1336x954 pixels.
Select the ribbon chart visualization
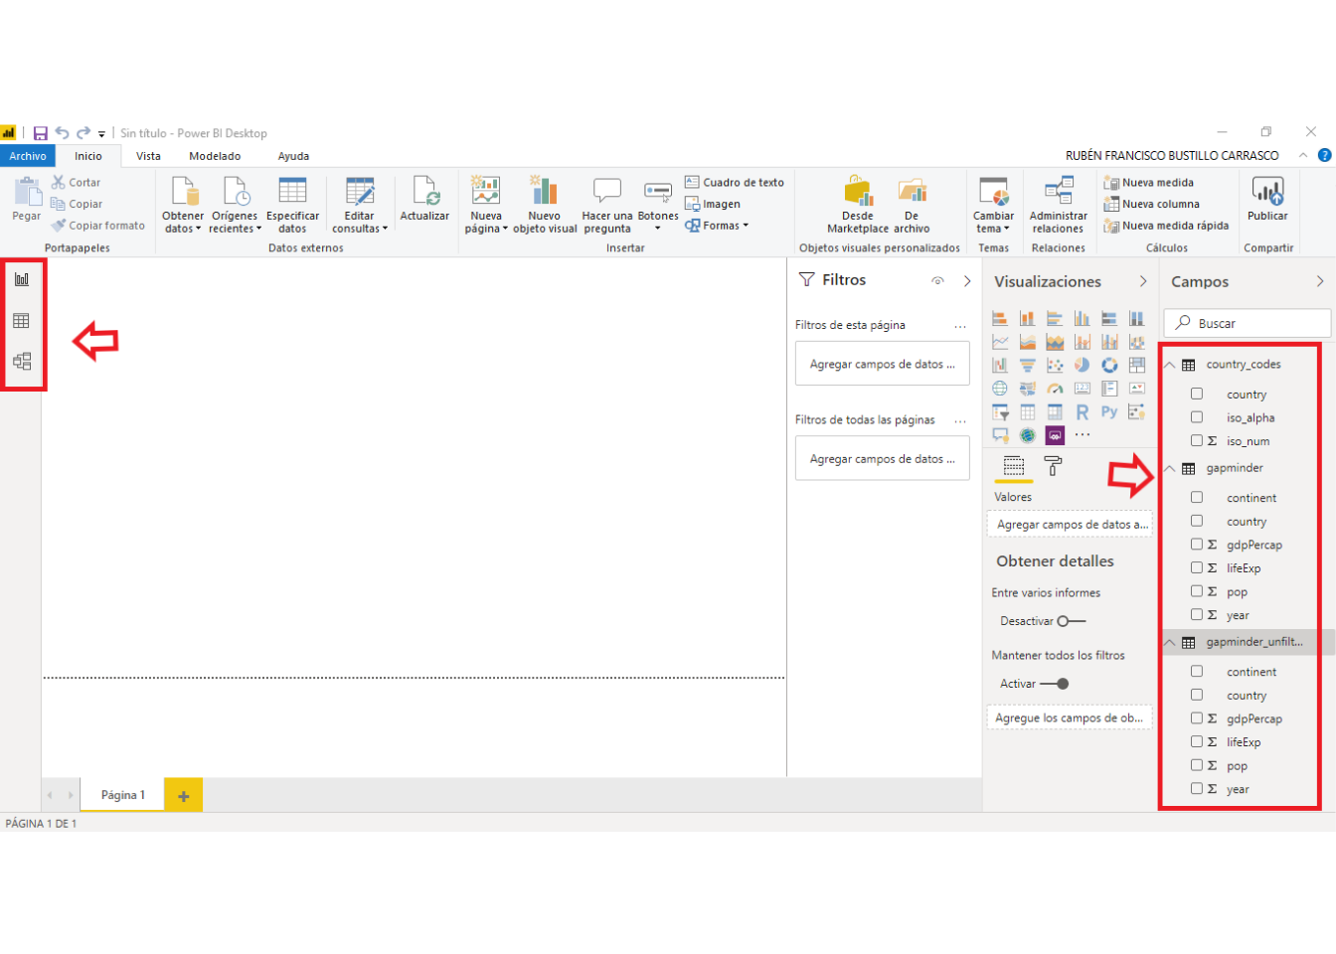1136,342
